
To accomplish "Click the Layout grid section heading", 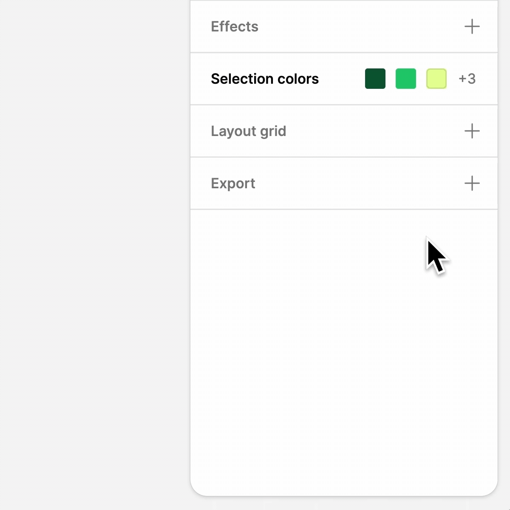I will click(x=249, y=131).
